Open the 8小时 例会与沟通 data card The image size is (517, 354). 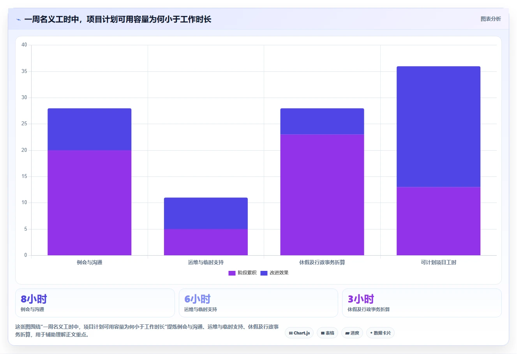(x=95, y=303)
